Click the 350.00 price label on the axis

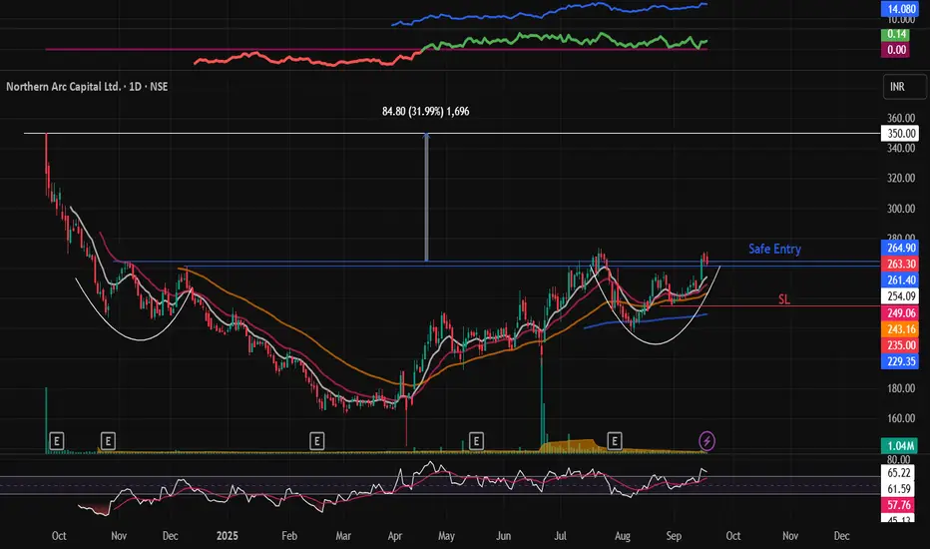click(900, 133)
